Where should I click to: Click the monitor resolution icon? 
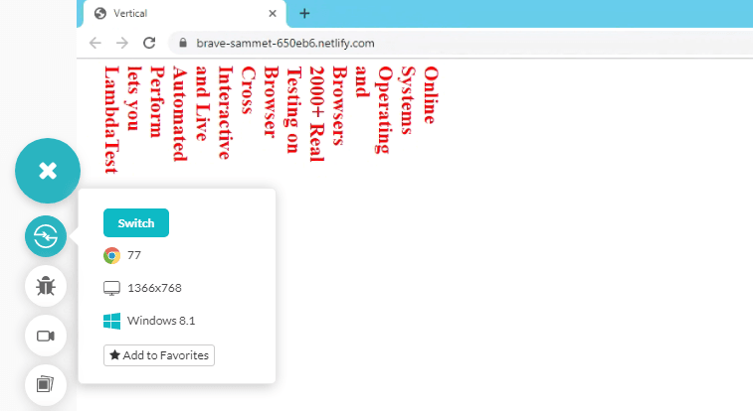click(111, 288)
